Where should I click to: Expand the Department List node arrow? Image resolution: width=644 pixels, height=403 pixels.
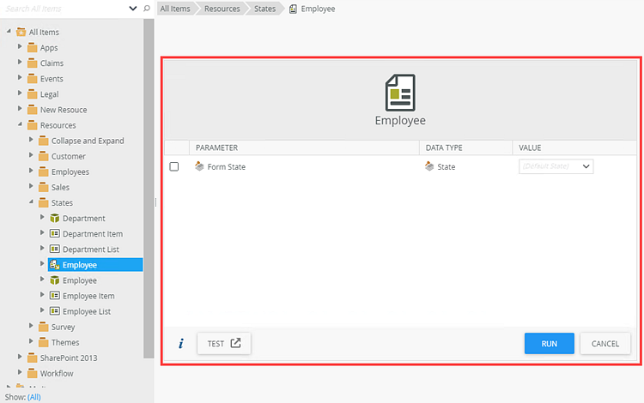(x=42, y=249)
